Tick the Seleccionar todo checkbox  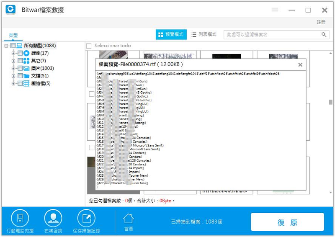point(89,46)
